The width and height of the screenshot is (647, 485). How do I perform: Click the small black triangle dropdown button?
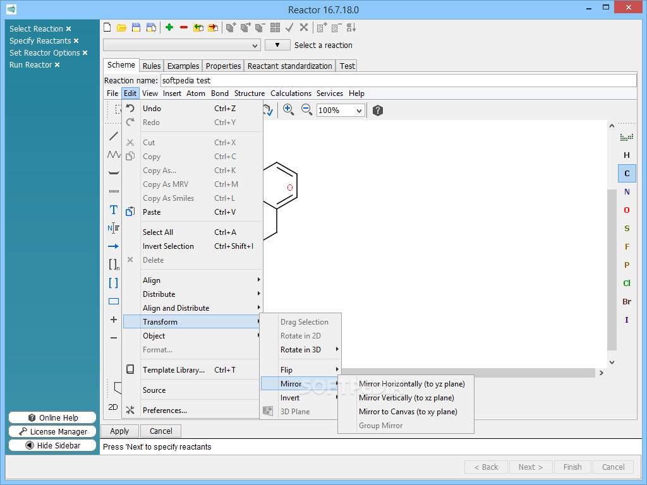point(277,45)
